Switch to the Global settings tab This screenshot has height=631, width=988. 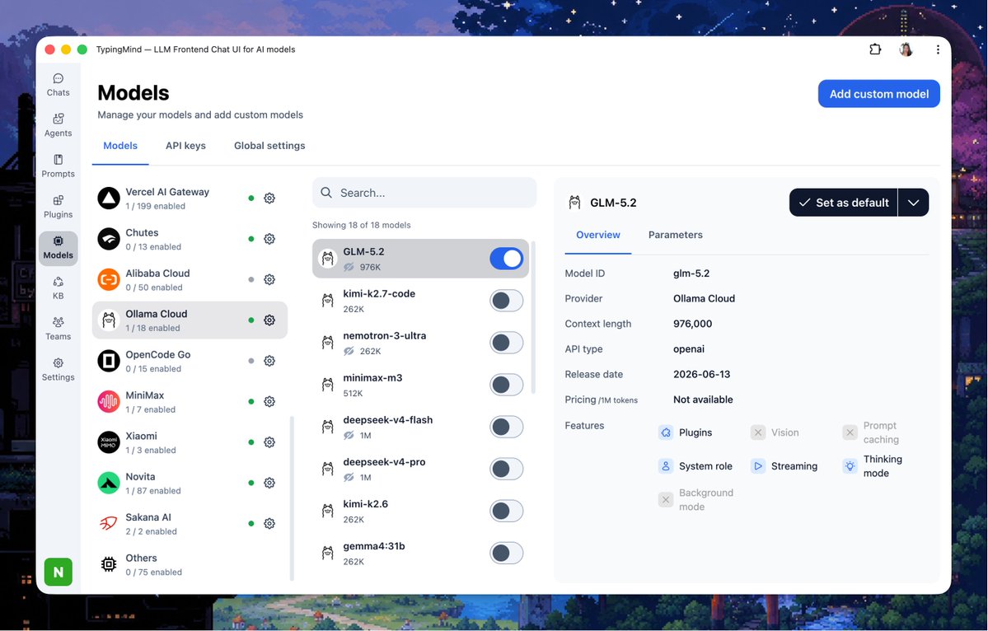pyautogui.click(x=269, y=146)
